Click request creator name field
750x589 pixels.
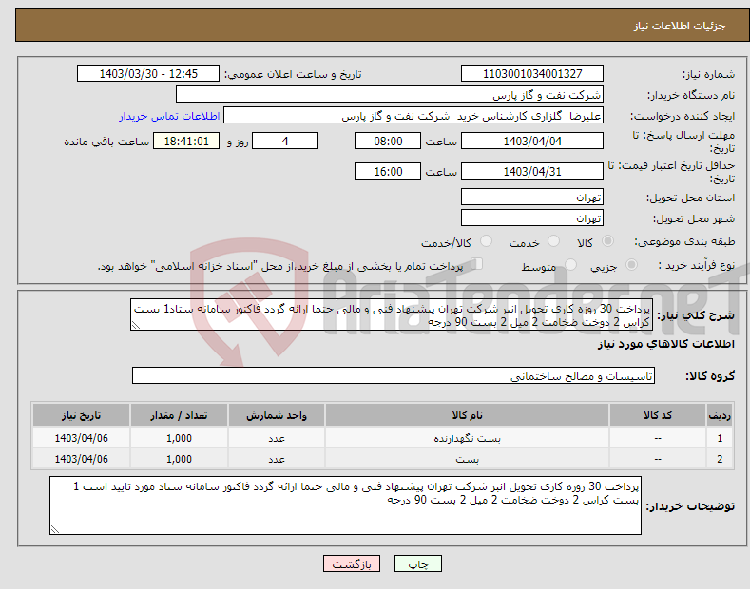(x=413, y=116)
